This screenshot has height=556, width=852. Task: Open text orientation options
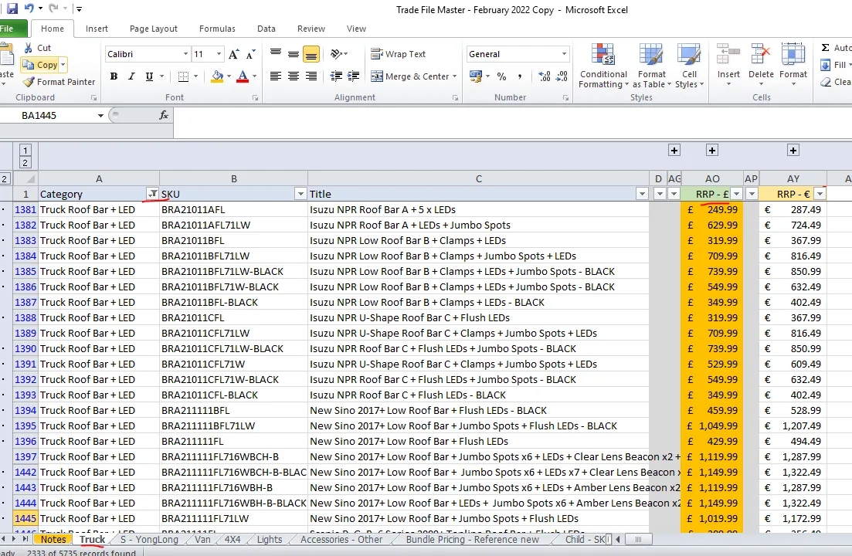pyautogui.click(x=338, y=54)
